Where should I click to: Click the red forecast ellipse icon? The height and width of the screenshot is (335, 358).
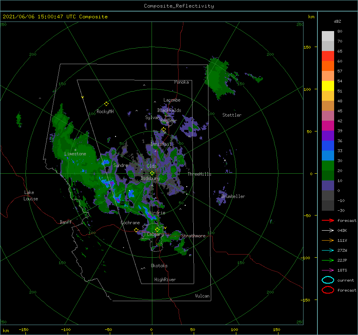(328, 290)
